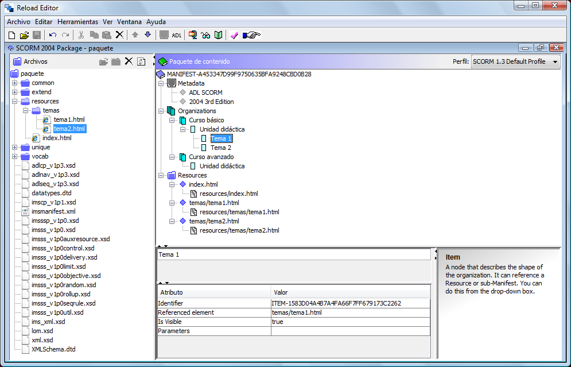The width and height of the screenshot is (571, 367).
Task: Collapse the Metadata manifest node
Action: (161, 83)
